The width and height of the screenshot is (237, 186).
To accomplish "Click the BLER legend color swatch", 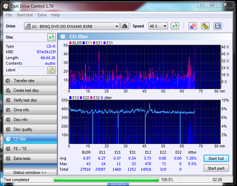I will (x=70, y=43).
